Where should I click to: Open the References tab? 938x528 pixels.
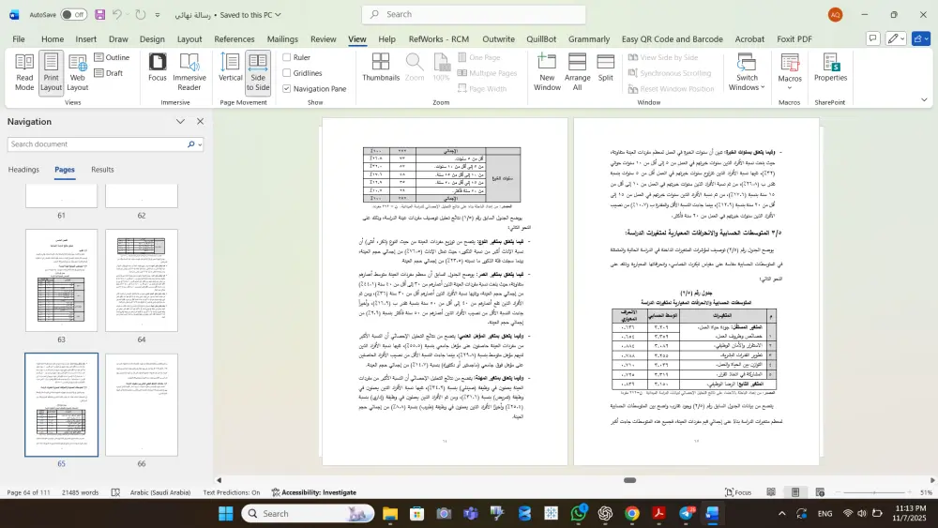[234, 38]
